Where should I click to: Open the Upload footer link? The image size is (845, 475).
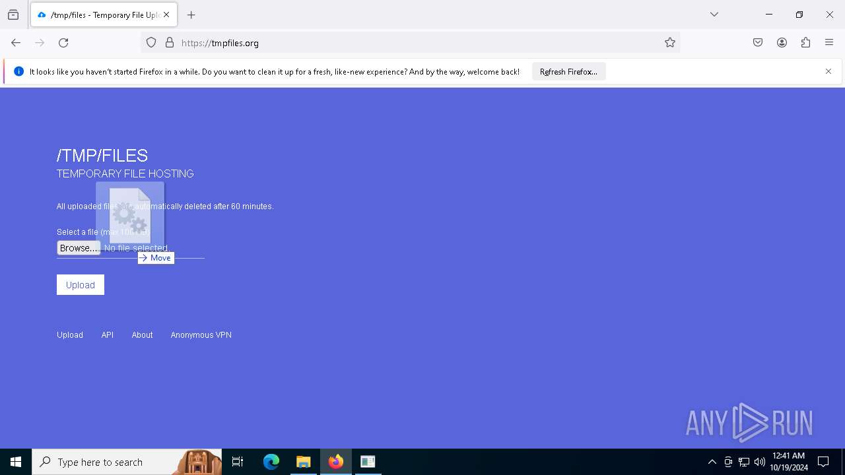pos(70,335)
